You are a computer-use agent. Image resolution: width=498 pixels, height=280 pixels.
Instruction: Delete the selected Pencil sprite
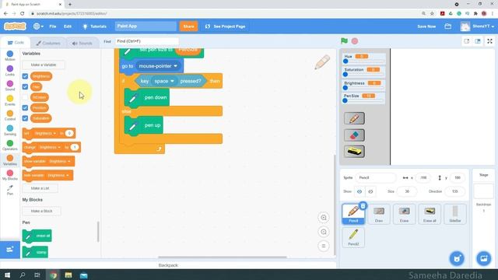363,205
